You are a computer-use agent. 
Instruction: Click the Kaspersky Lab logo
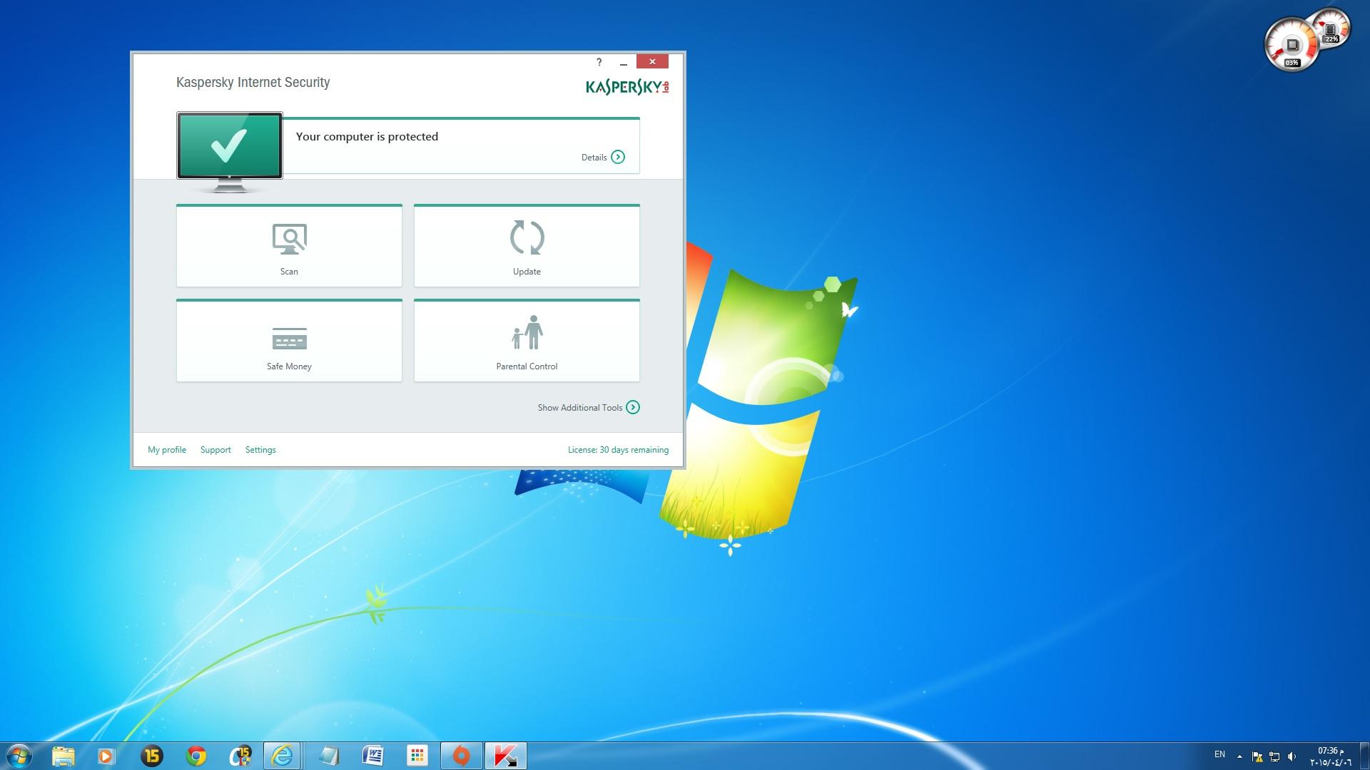(627, 87)
